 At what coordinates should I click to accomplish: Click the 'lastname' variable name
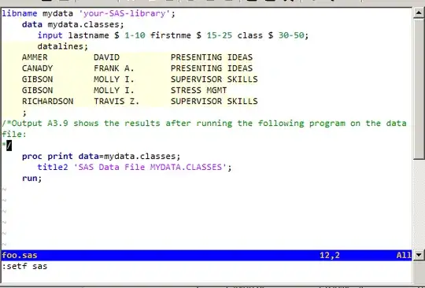pos(88,35)
